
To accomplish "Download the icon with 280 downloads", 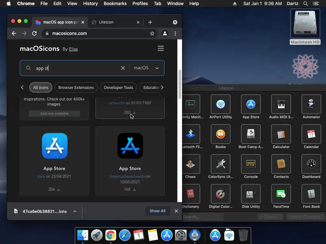I will pyautogui.click(x=134, y=112).
